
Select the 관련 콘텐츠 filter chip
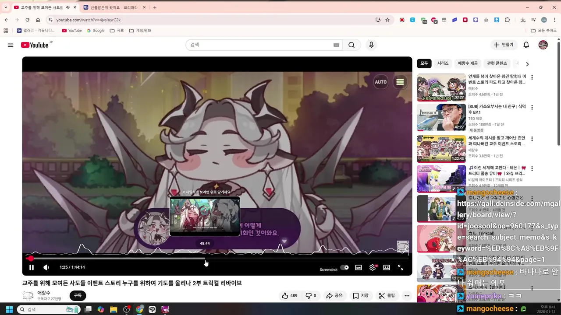click(497, 63)
